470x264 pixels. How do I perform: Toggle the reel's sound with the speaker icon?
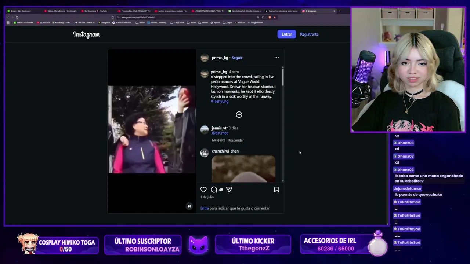click(x=189, y=206)
